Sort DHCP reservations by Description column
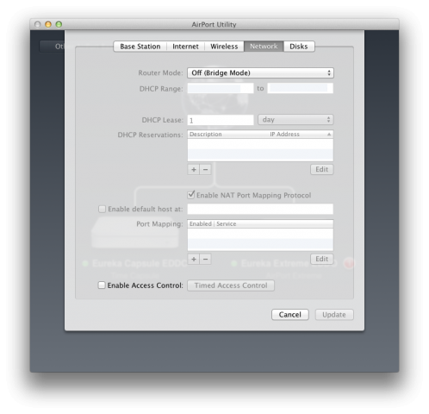This screenshot has width=429, height=414. (x=206, y=135)
